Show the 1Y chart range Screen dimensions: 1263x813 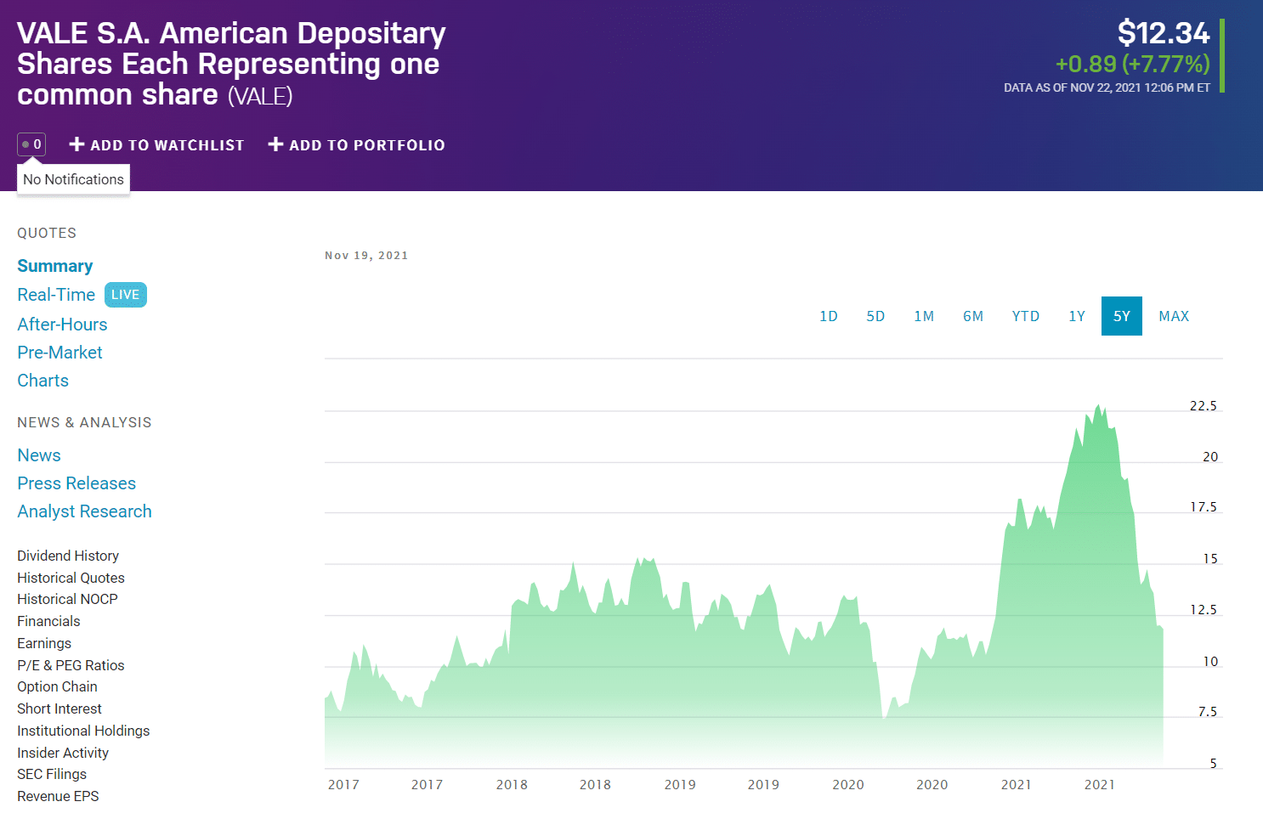click(1077, 316)
